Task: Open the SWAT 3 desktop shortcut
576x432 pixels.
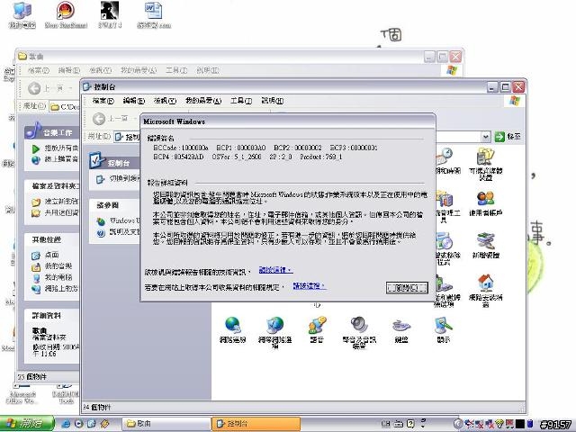Action: (110, 15)
